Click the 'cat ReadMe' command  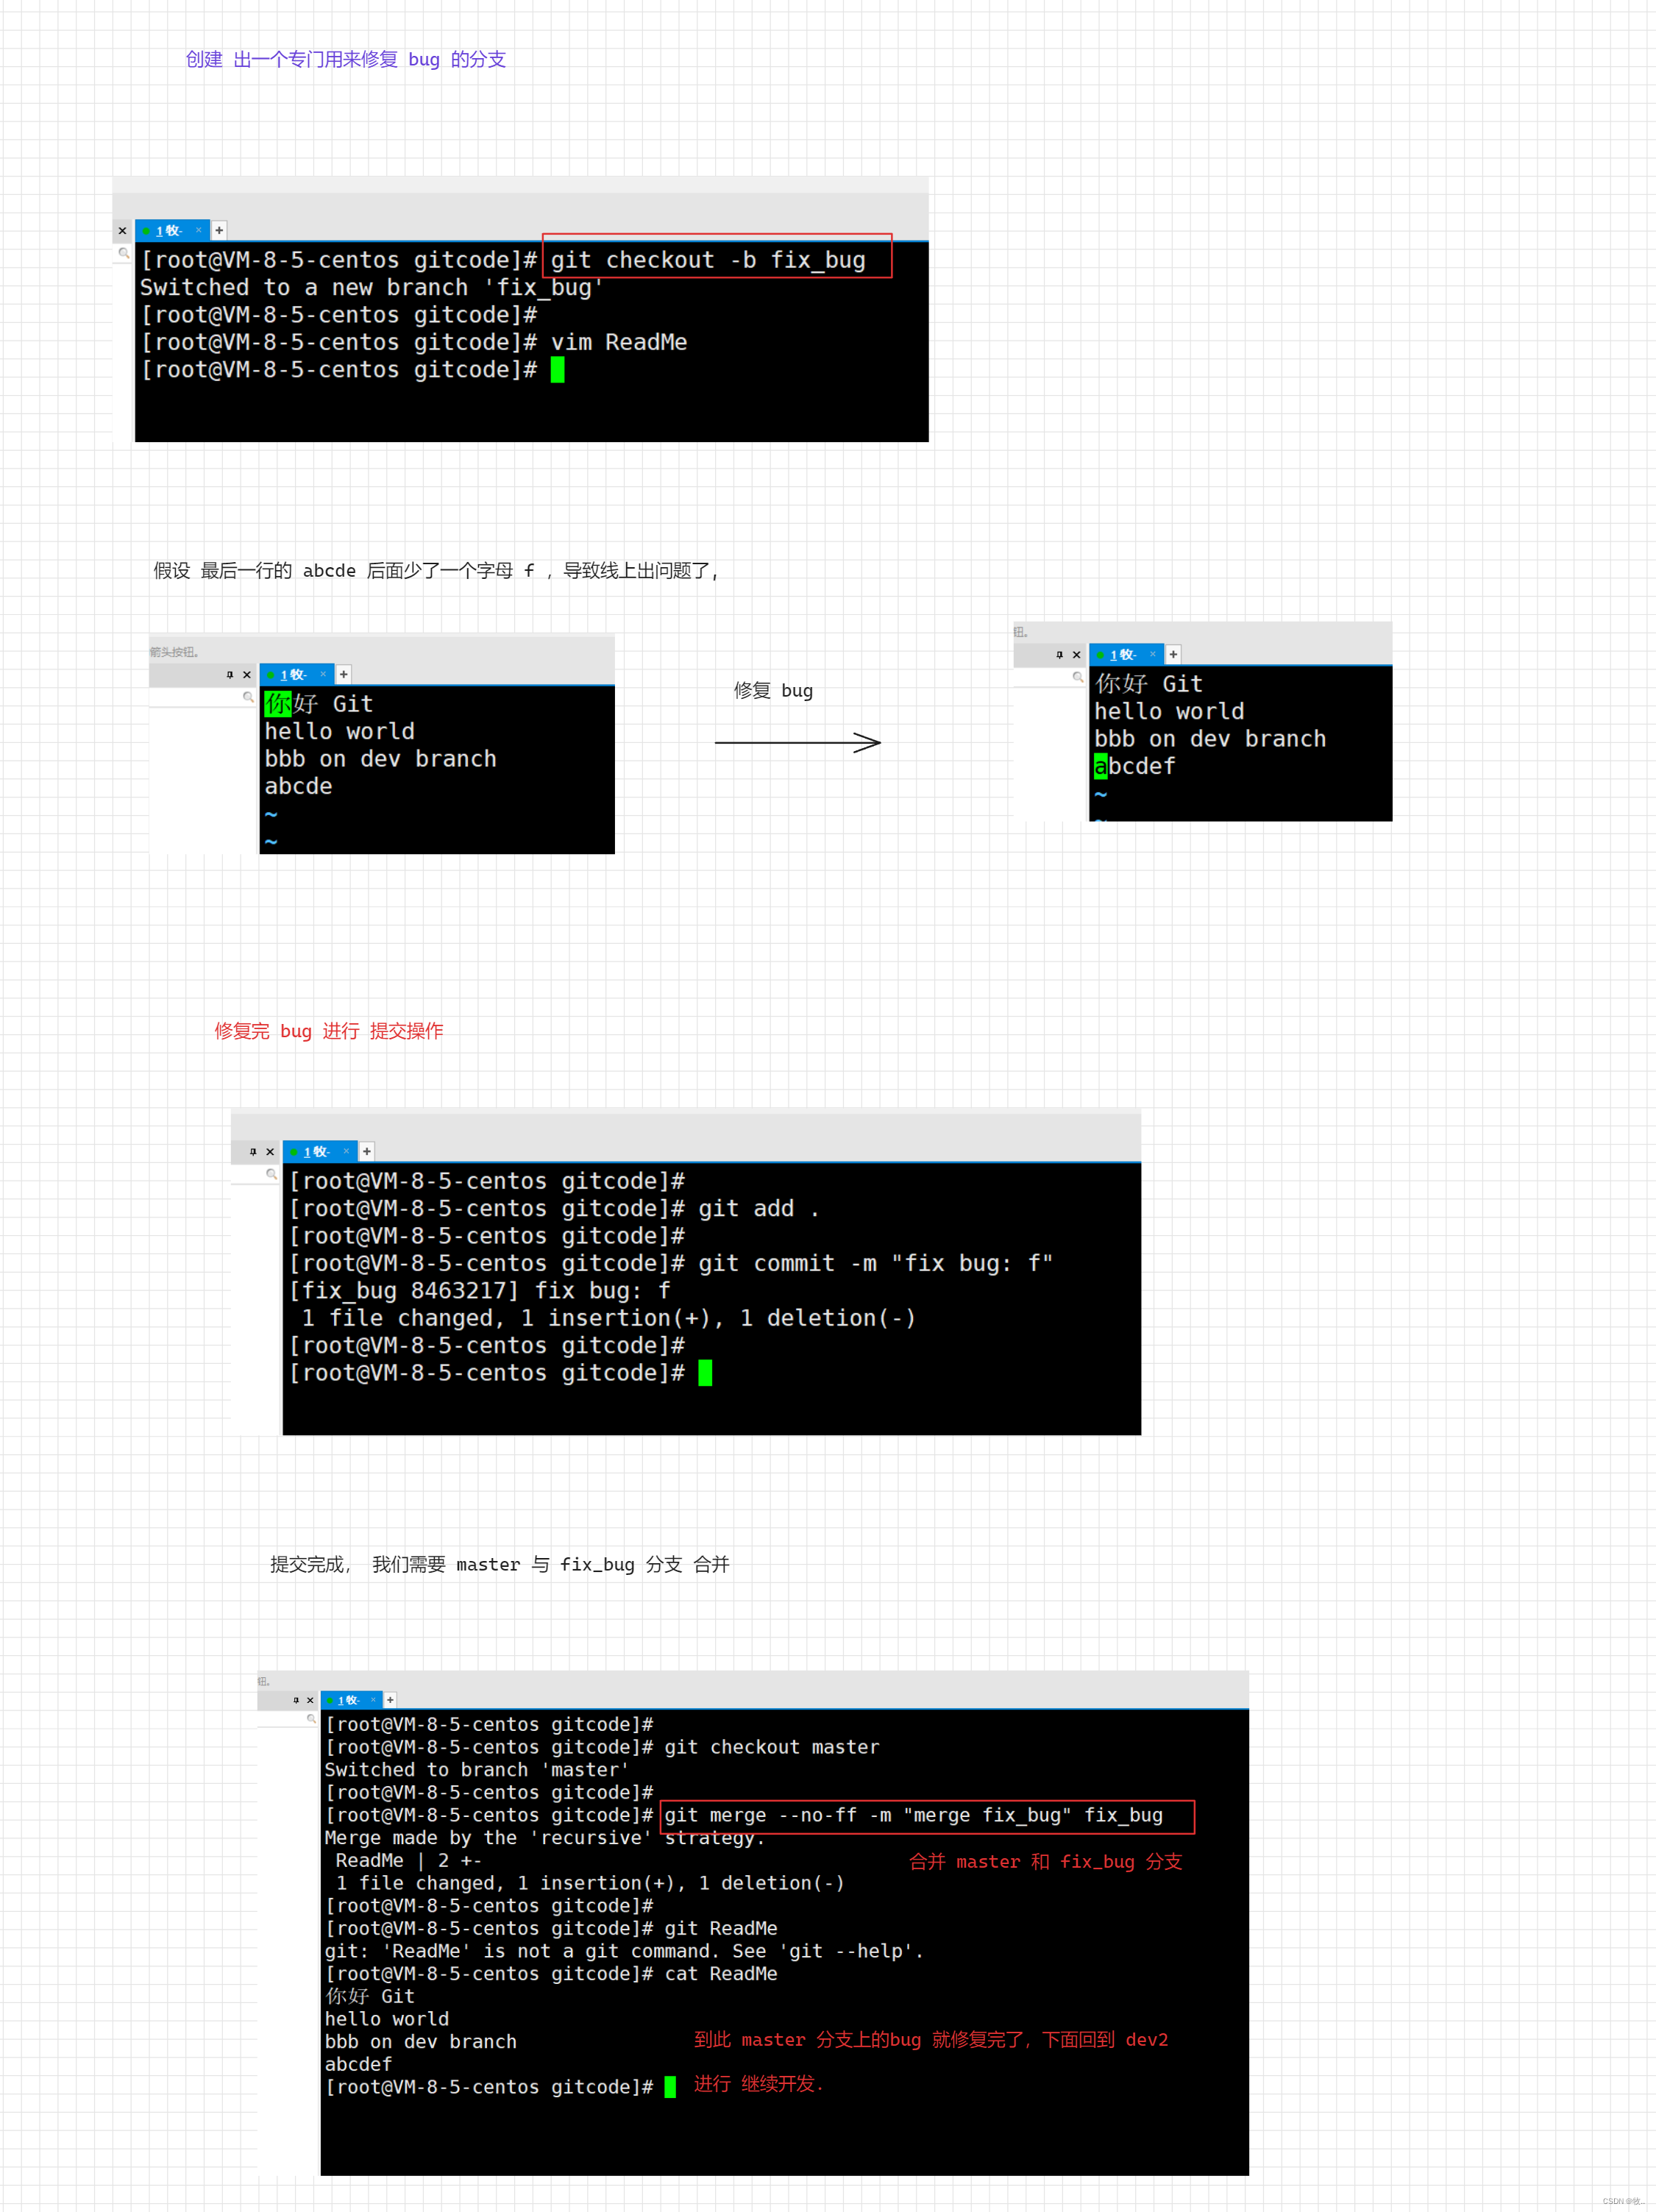pos(721,1974)
